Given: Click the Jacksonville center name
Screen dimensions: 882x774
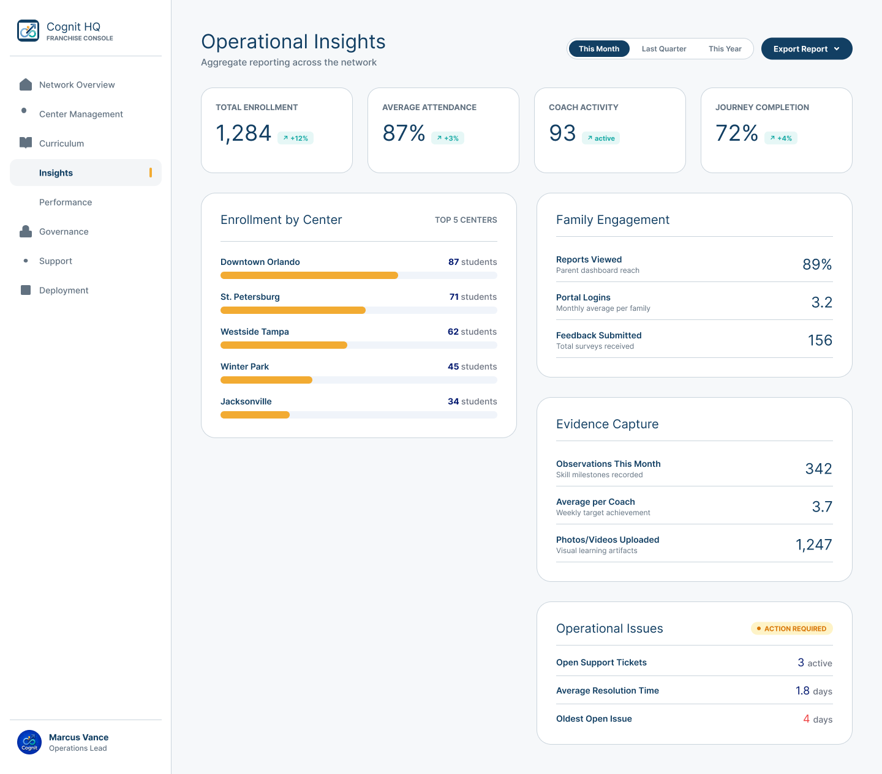Looking at the screenshot, I should (x=246, y=401).
